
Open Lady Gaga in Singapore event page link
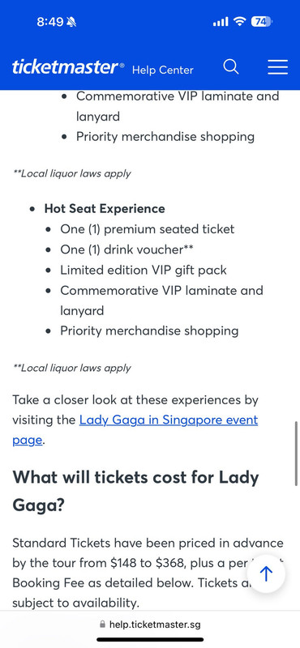coord(135,430)
